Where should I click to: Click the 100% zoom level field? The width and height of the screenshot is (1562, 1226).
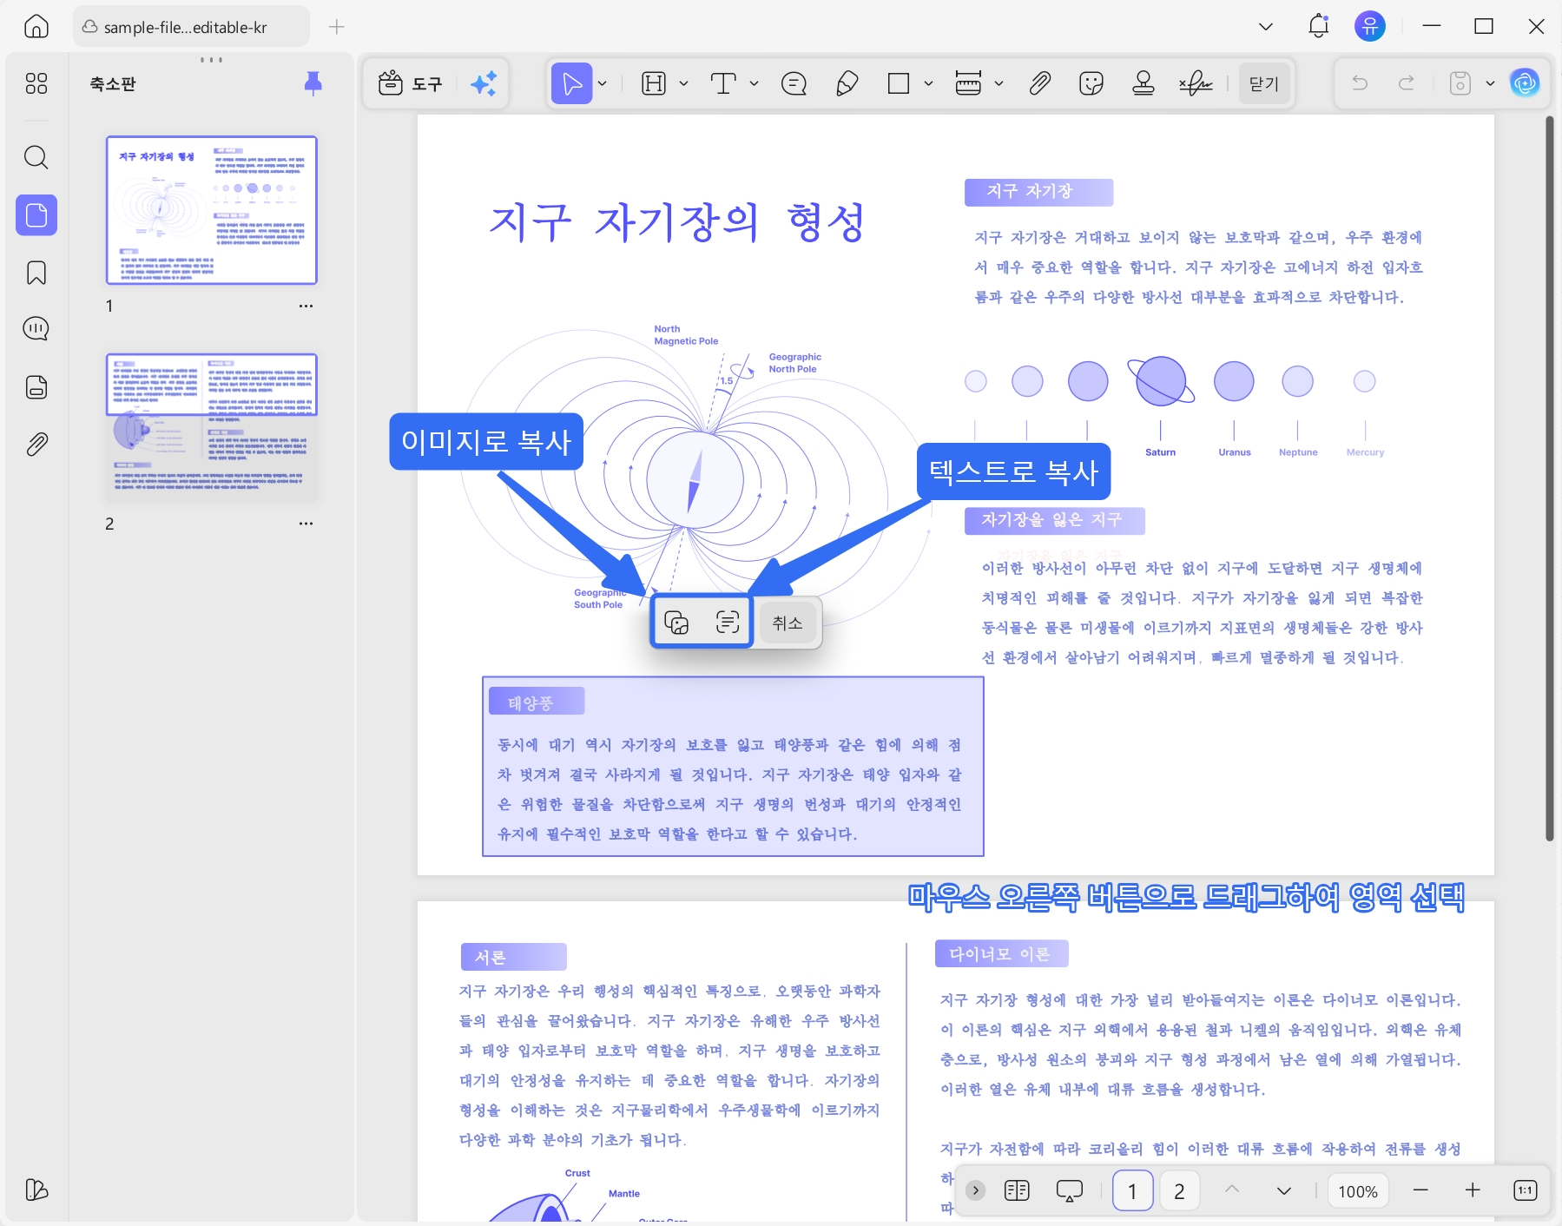click(1358, 1191)
